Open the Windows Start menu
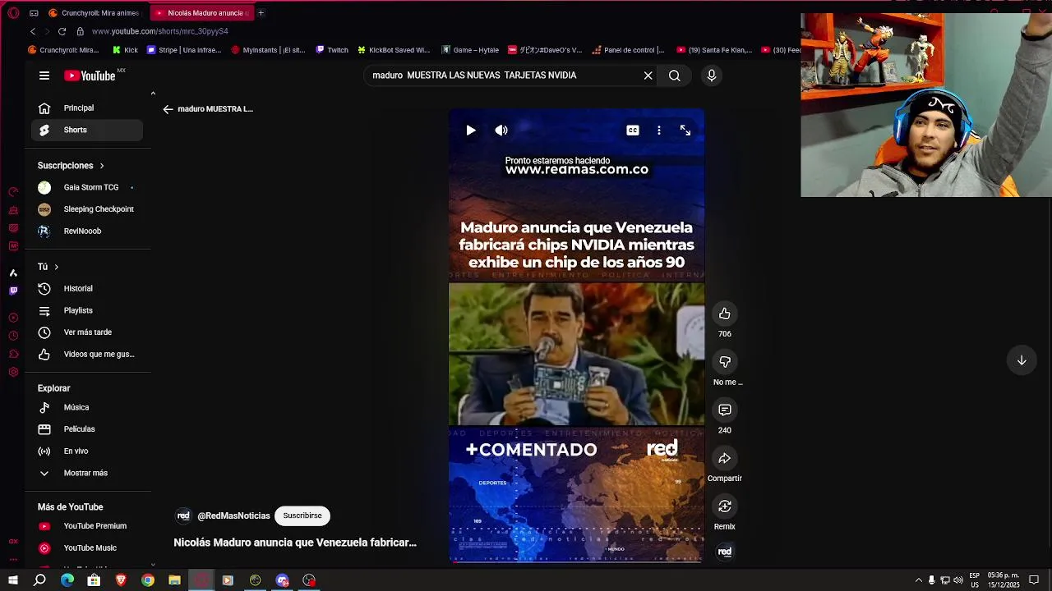 pyautogui.click(x=13, y=580)
